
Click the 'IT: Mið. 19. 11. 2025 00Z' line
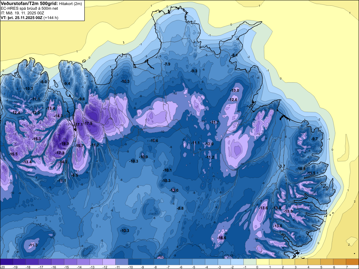22,13
